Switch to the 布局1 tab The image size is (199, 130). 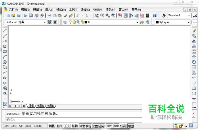[x=40, y=106]
